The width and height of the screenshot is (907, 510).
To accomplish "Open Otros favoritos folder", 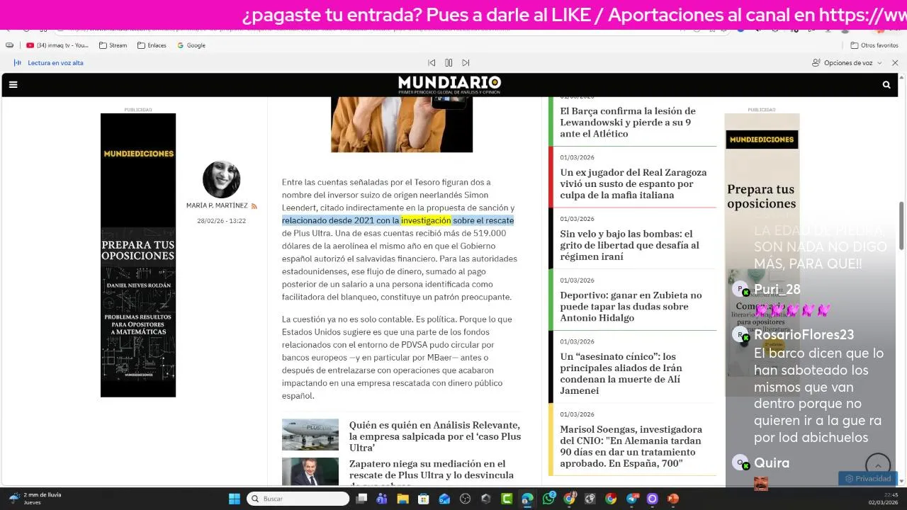I will [874, 45].
